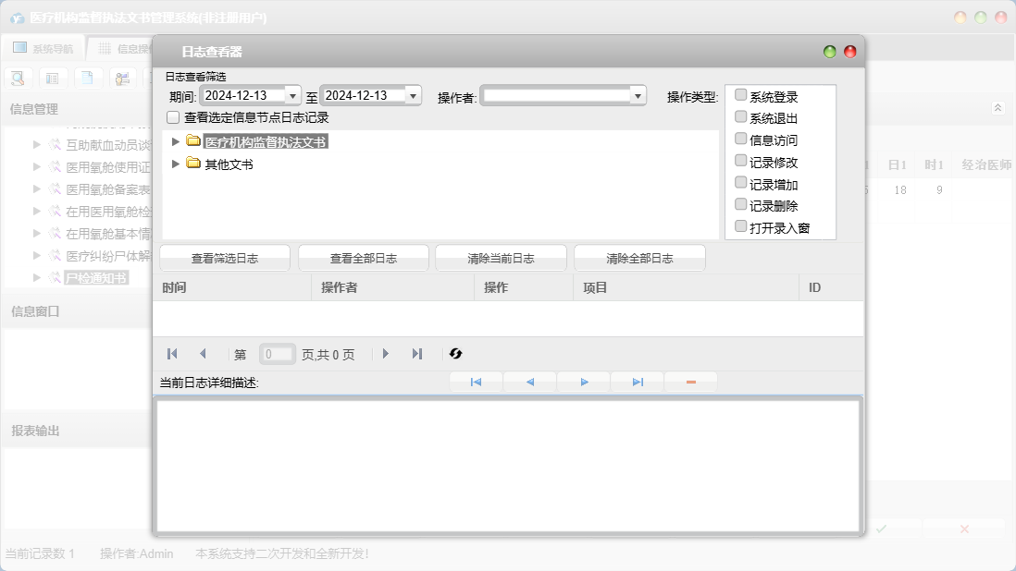Screen dimensions: 1016x571
Task: Click the 操作 column header
Action: pos(524,287)
